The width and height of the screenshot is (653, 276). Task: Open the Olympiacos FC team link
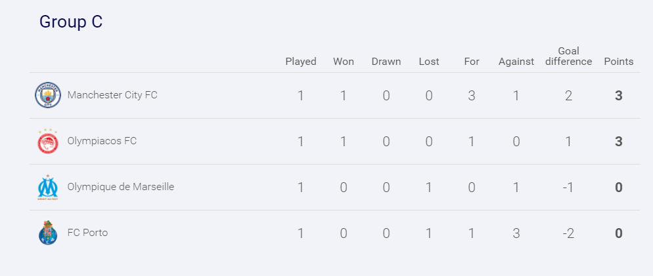(x=102, y=141)
